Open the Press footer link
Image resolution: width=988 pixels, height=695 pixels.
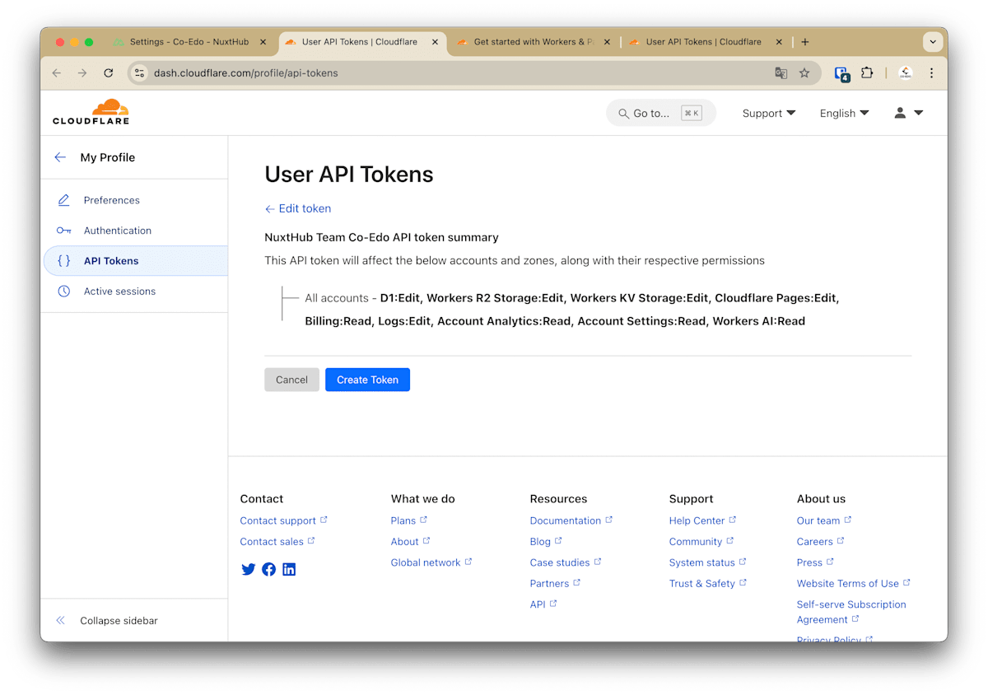coord(815,562)
